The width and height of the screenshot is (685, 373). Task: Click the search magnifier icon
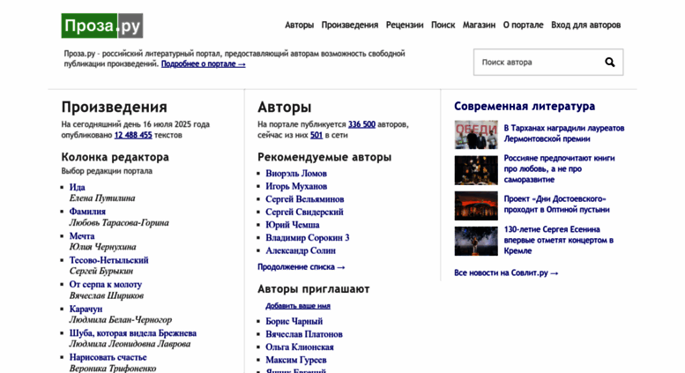610,63
